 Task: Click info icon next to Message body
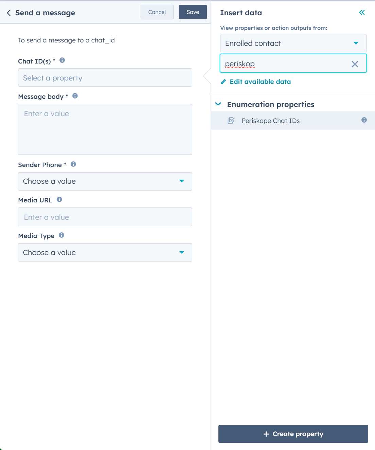point(75,96)
